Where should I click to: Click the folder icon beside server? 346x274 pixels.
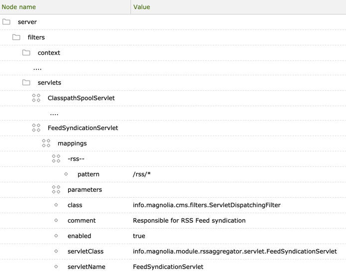(x=6, y=22)
